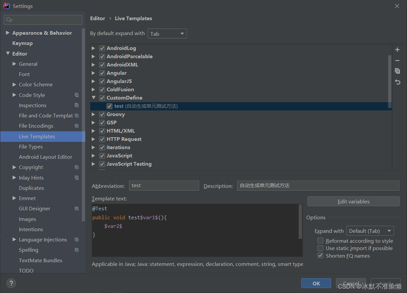Open Expand with Default (Tab) dropdown
This screenshot has width=407, height=293.
pos(370,231)
